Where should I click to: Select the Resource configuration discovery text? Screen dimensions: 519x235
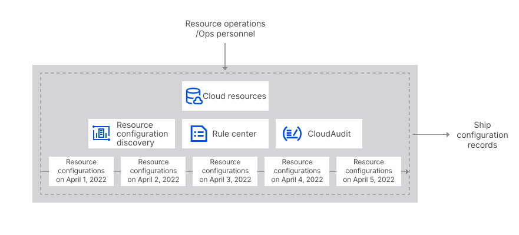point(143,134)
